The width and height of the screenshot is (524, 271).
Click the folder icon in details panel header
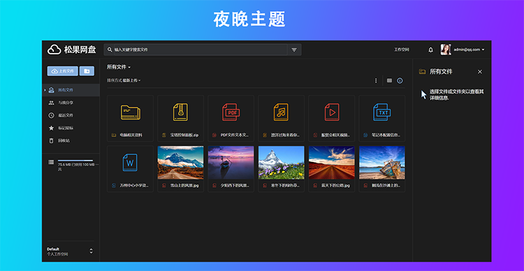pos(423,71)
